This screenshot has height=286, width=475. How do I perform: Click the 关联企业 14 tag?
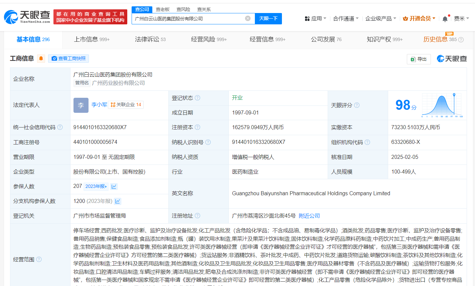coord(126,105)
